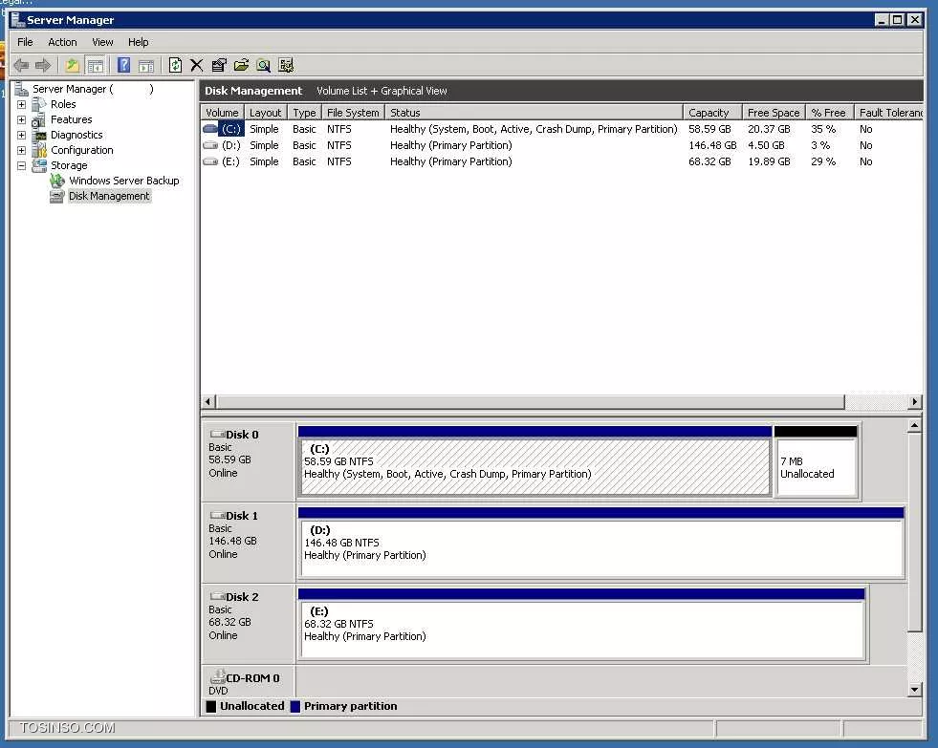Collapse the Storage tree node
The width and height of the screenshot is (938, 748).
pyautogui.click(x=22, y=165)
